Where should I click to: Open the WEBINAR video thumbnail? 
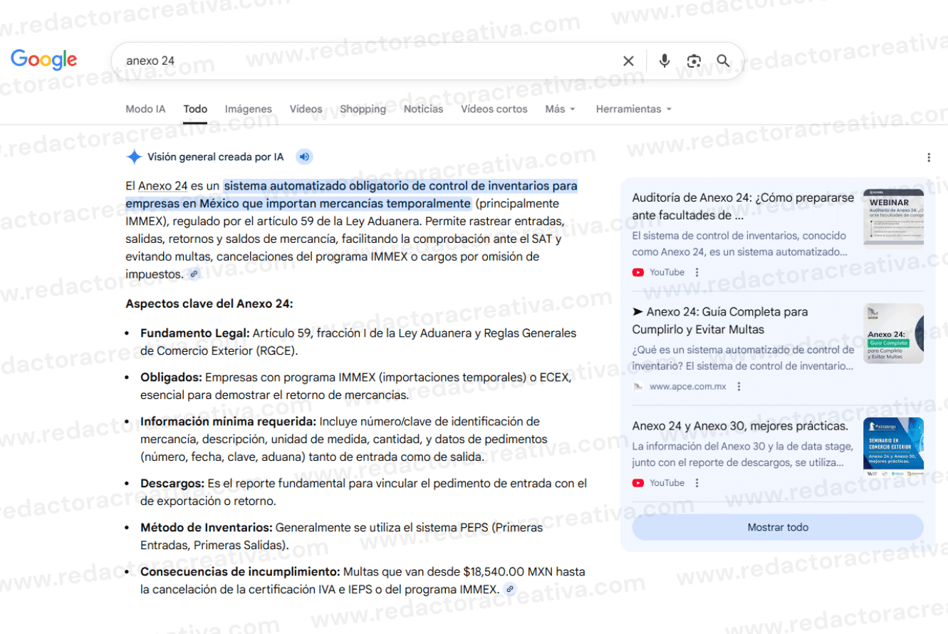tap(893, 217)
